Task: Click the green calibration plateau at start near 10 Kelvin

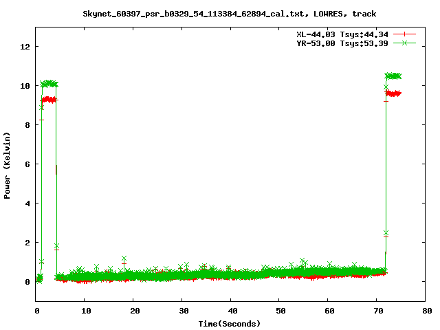Action: coord(49,84)
